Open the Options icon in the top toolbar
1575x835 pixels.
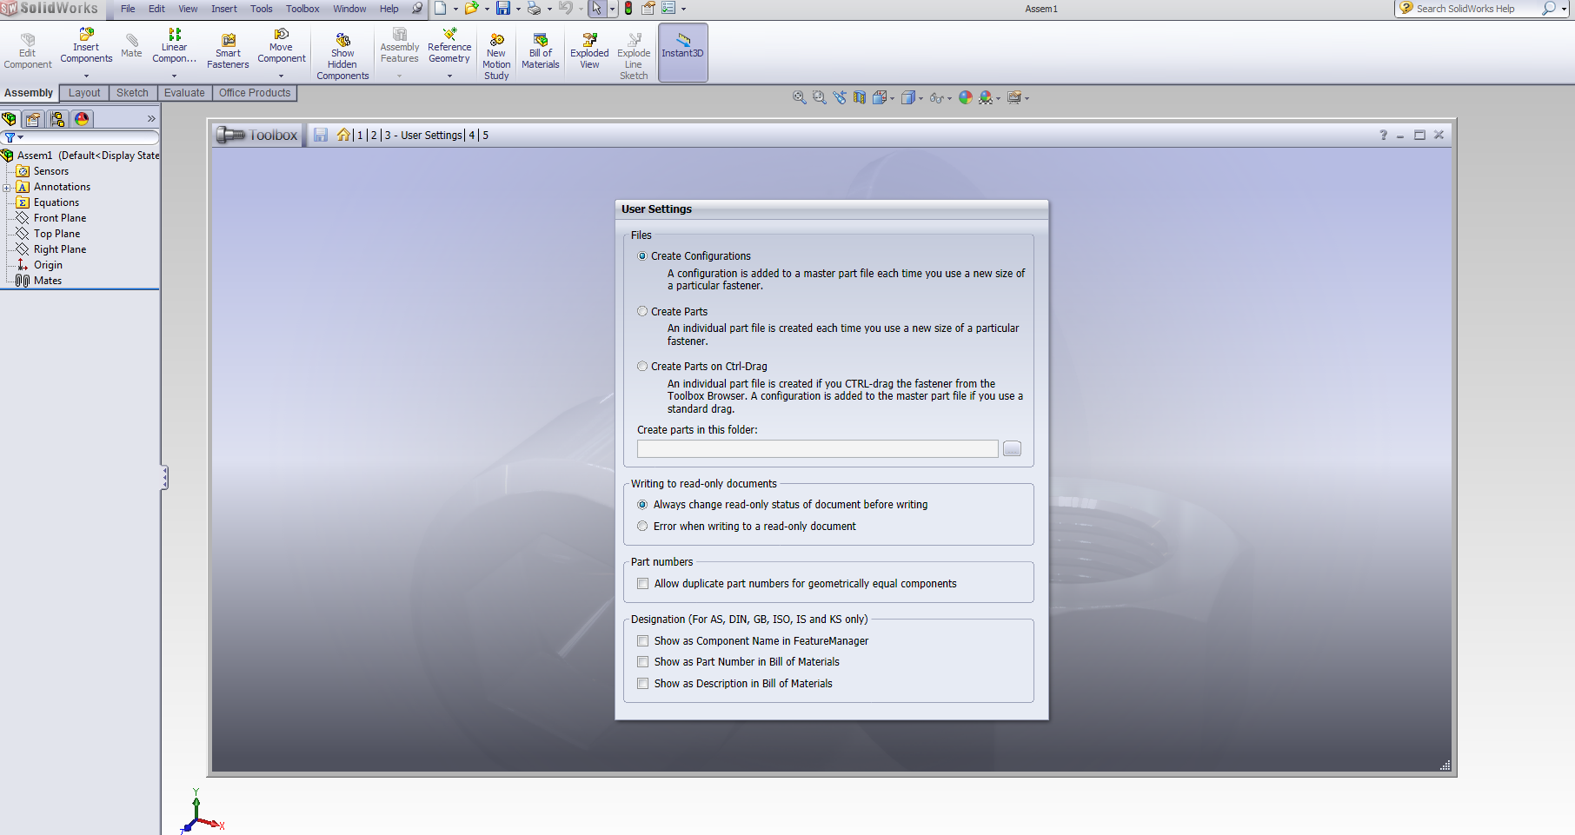click(669, 9)
